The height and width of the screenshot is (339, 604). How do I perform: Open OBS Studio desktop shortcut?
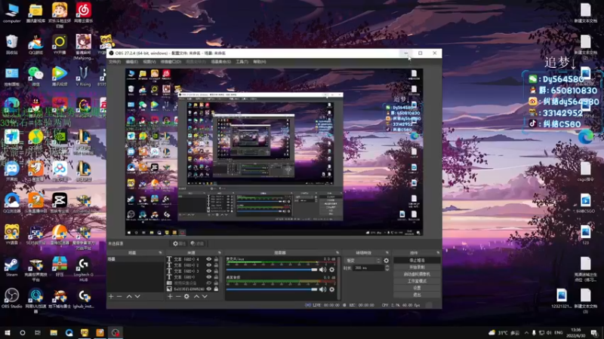pos(11,298)
